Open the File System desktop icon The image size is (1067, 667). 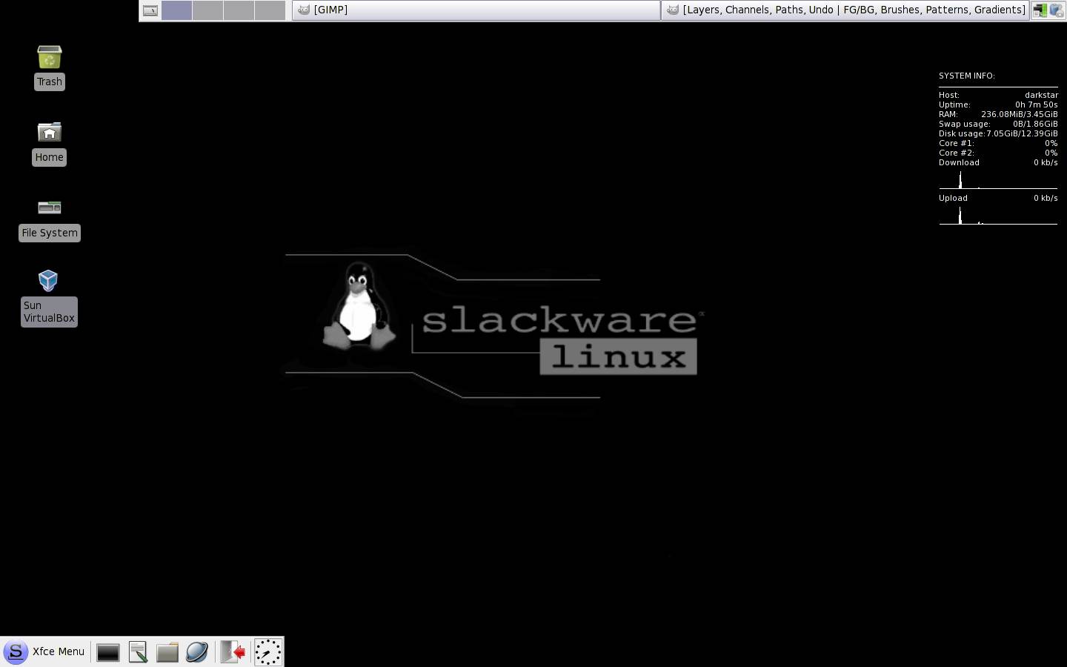[x=50, y=208]
